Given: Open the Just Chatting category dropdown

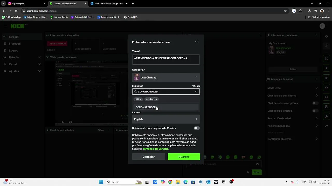Looking at the screenshot, I should 166,78.
